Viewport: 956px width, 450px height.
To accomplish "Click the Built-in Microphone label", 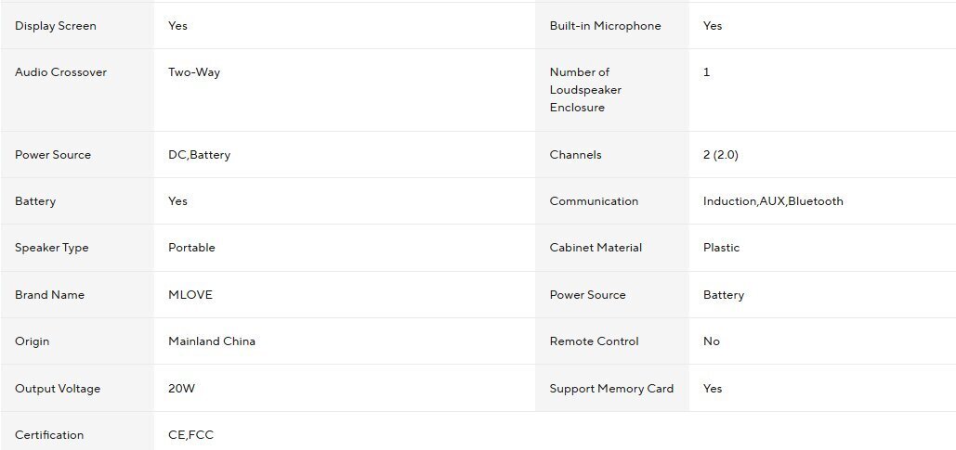I will 605,26.
